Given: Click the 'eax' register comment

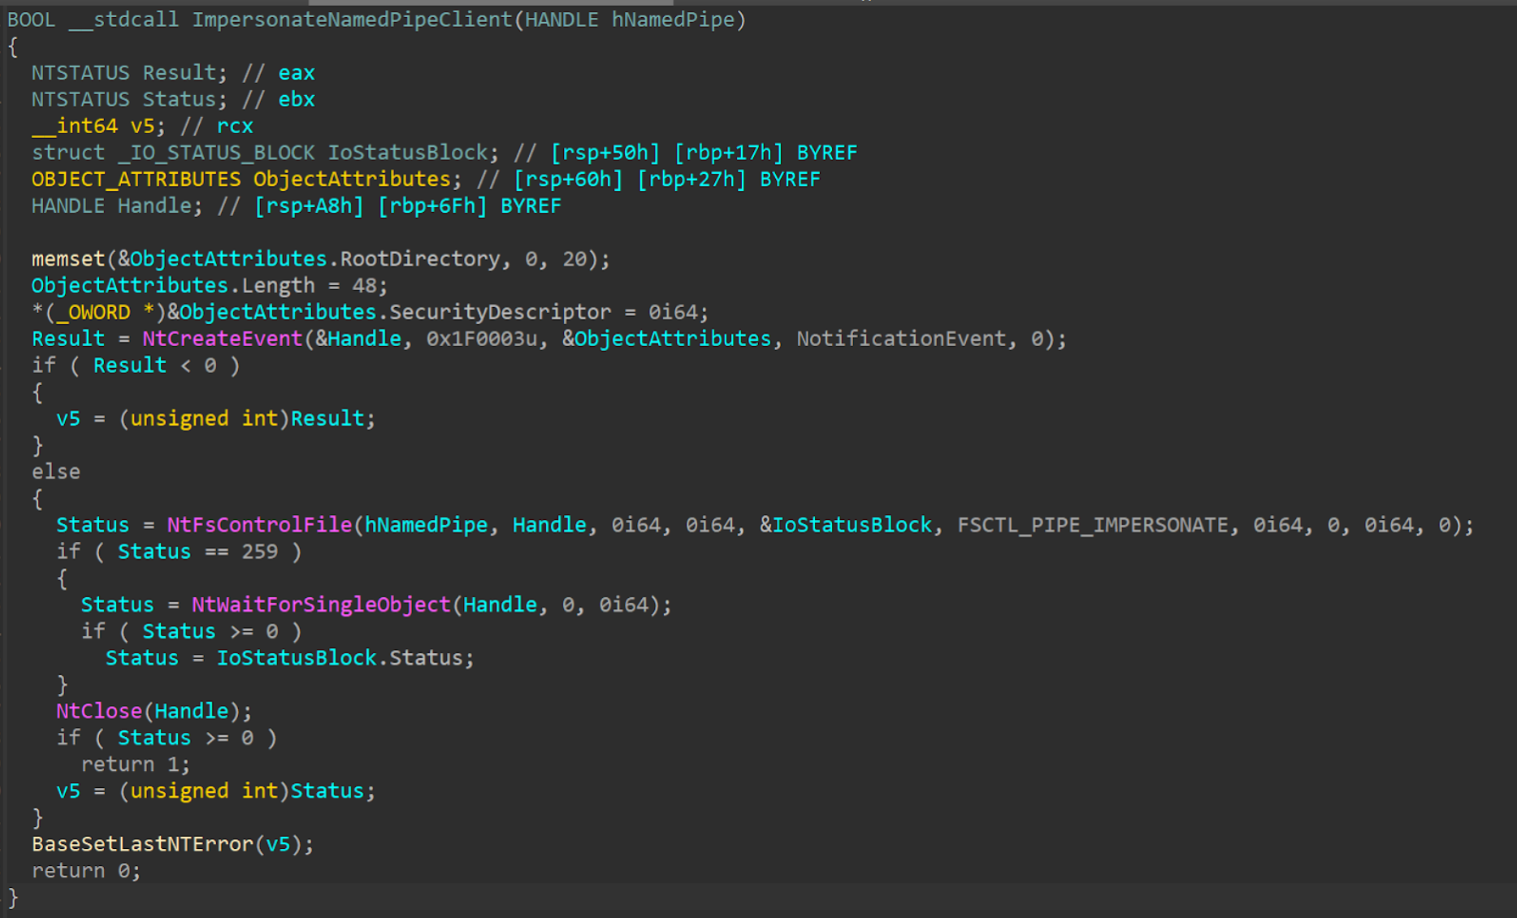Looking at the screenshot, I should (296, 72).
